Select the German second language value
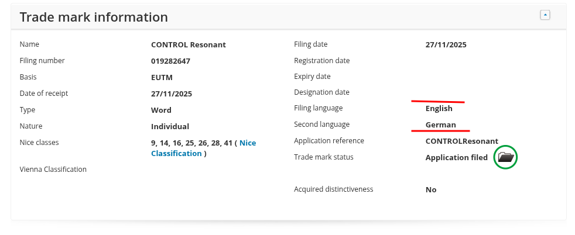Screen dimensions: 575x235 coord(440,125)
